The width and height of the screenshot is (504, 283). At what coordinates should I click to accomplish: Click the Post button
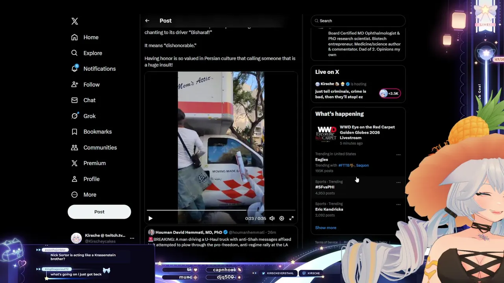99,212
